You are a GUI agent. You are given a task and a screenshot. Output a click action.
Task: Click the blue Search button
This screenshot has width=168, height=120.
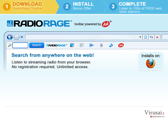click(37, 45)
